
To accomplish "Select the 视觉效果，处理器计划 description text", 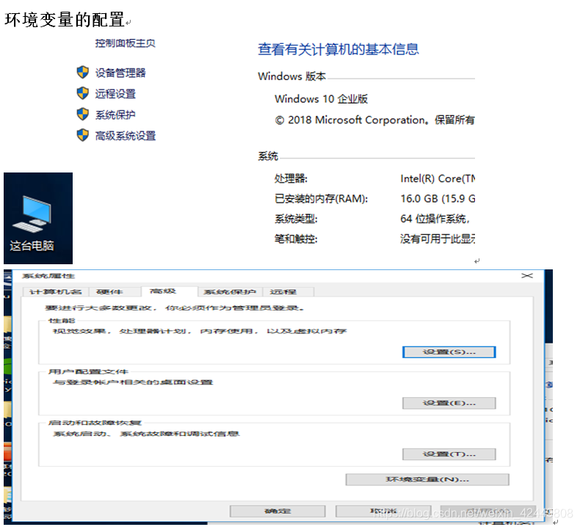I will tap(200, 331).
